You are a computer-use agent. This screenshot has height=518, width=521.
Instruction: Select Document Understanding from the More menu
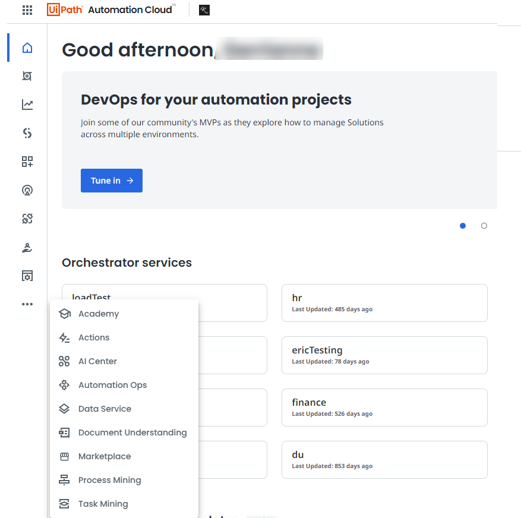click(124, 432)
